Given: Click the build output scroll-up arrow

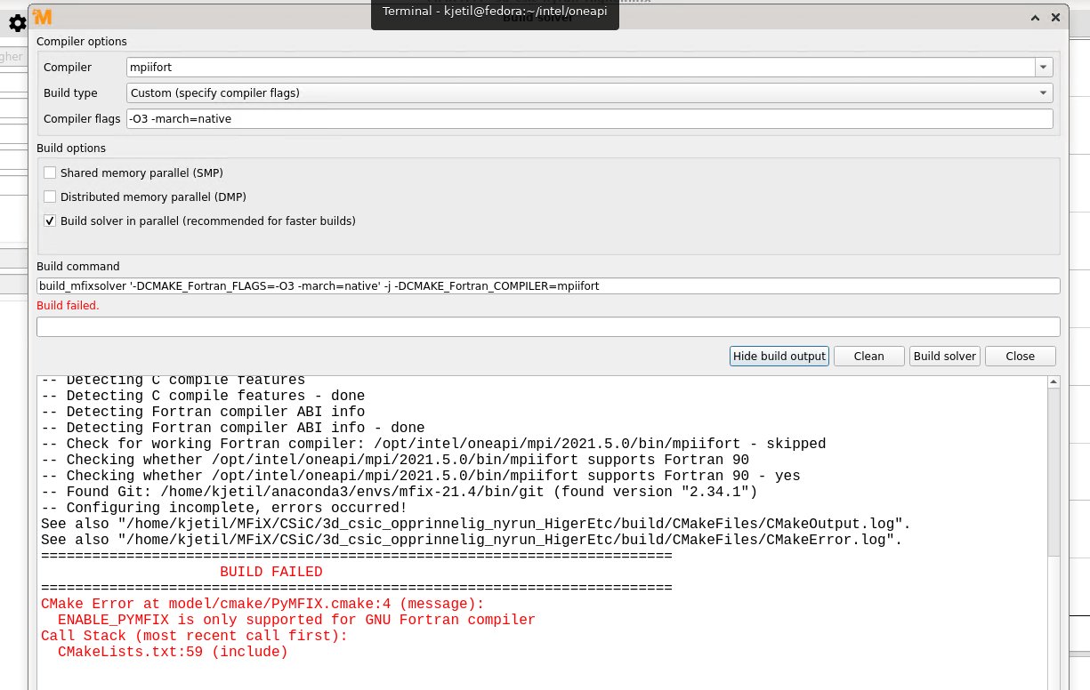Looking at the screenshot, I should (x=1054, y=382).
